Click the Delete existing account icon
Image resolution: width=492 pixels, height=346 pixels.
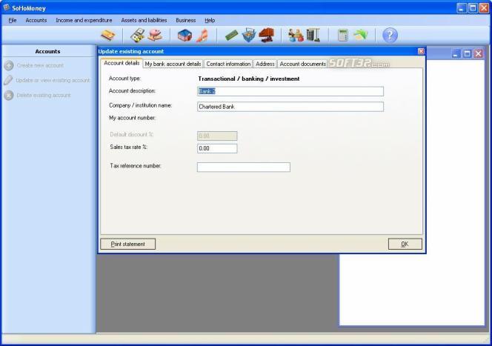point(9,96)
